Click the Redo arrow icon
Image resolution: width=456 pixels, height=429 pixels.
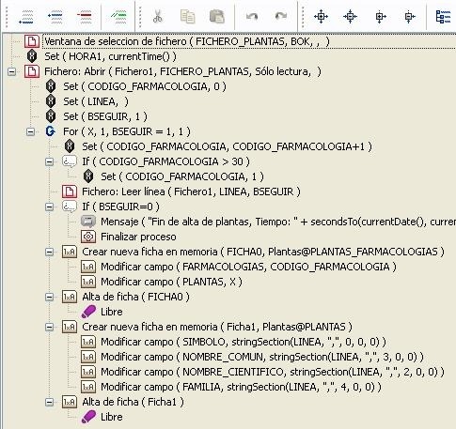click(x=280, y=16)
